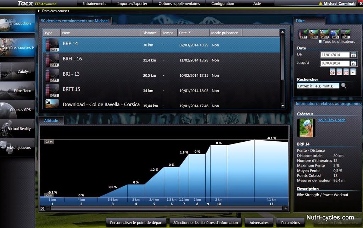The image size is (363, 228).
Task: Click the yellow warning icon beside Michael Carminati
Action: (320, 4)
